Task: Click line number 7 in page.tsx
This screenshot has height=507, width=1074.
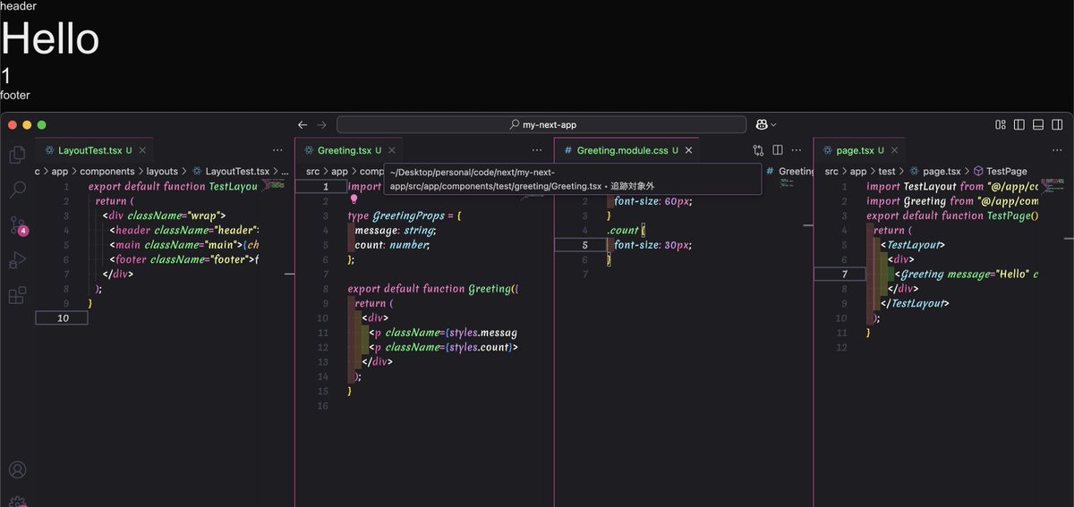Action: (844, 275)
